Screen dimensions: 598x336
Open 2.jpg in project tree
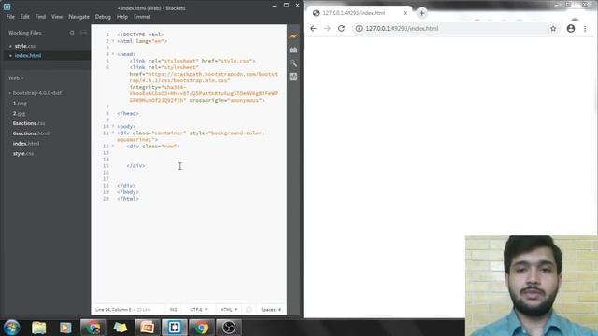pos(19,113)
